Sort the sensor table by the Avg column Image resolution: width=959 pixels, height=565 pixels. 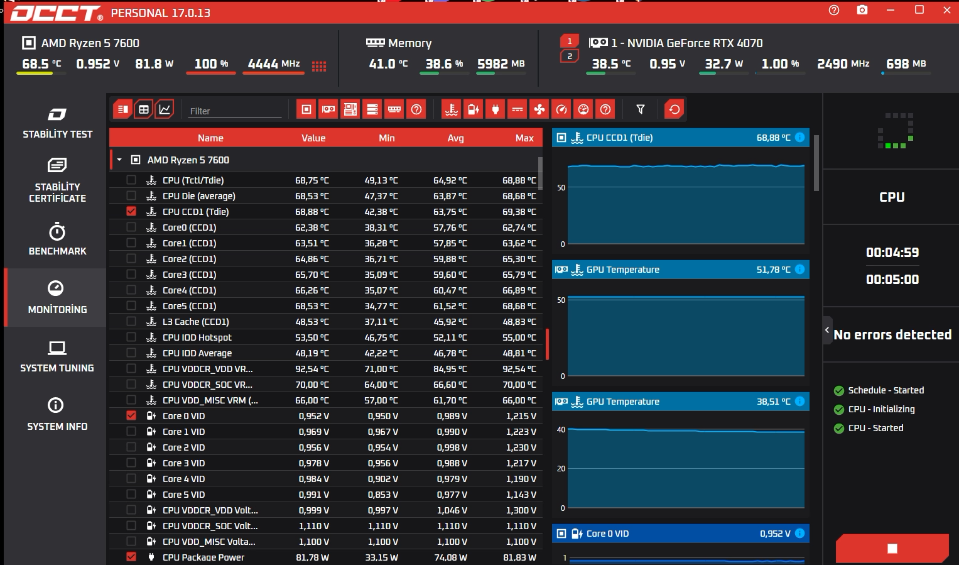(x=456, y=138)
